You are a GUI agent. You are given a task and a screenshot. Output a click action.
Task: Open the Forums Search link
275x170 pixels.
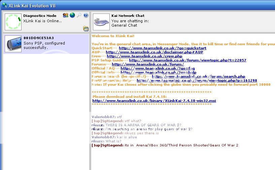click(199, 76)
